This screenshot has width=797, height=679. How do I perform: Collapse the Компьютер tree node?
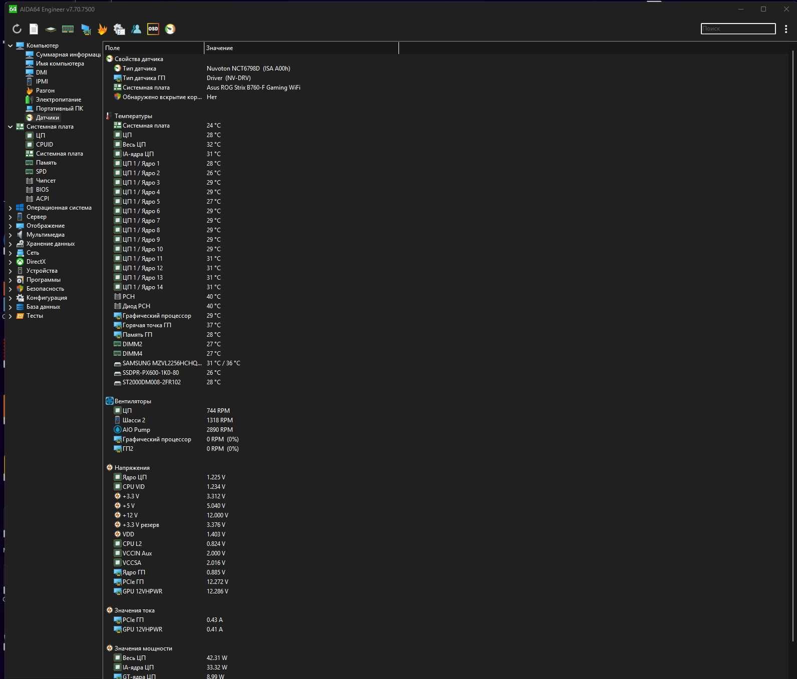[10, 46]
